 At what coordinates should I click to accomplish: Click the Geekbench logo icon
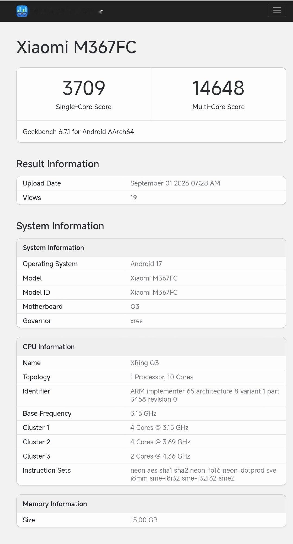[22, 11]
